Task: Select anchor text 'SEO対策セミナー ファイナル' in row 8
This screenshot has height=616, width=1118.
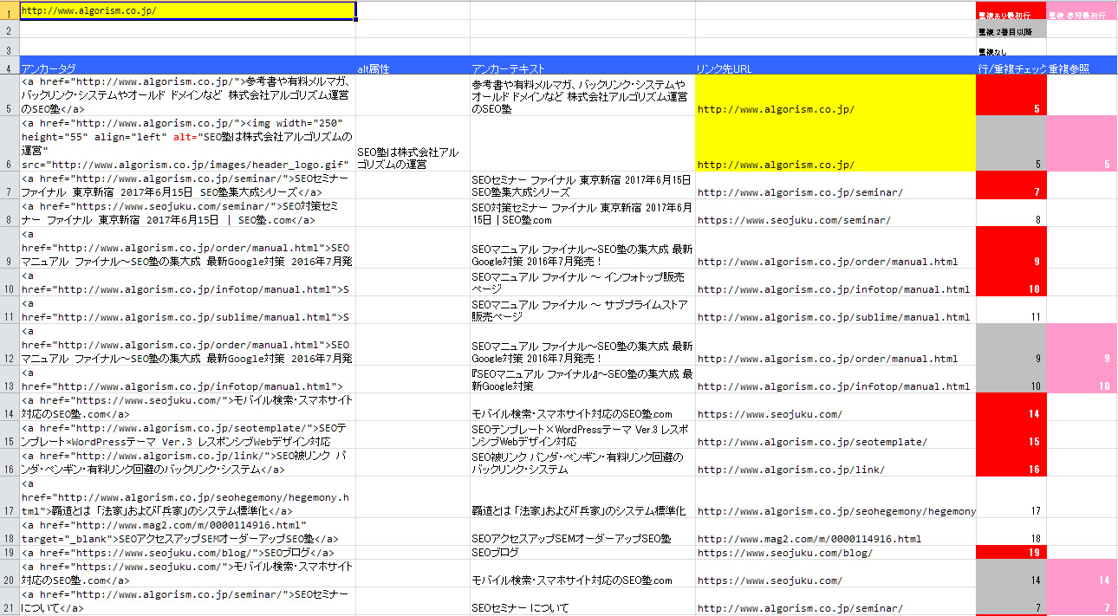Action: pyautogui.click(x=582, y=213)
